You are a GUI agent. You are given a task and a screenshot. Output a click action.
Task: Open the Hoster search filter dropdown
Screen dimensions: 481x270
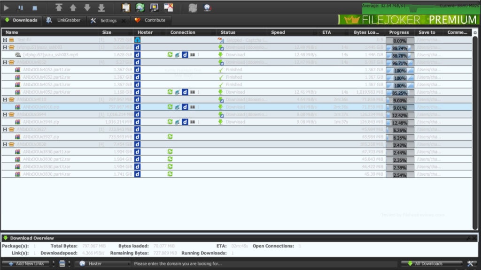click(x=103, y=263)
